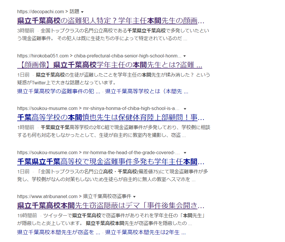Click snippet line starting 発し、学校側がなんの対策
This screenshot has height=242, width=285.
[x=106, y=179]
